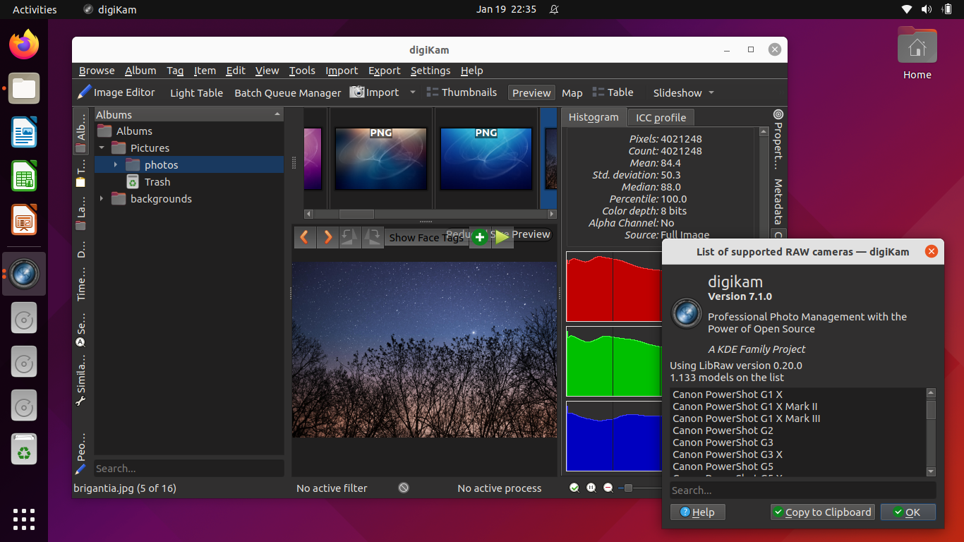Launch the Batch Queue Manager
Viewport: 964px width, 542px height.
287,92
